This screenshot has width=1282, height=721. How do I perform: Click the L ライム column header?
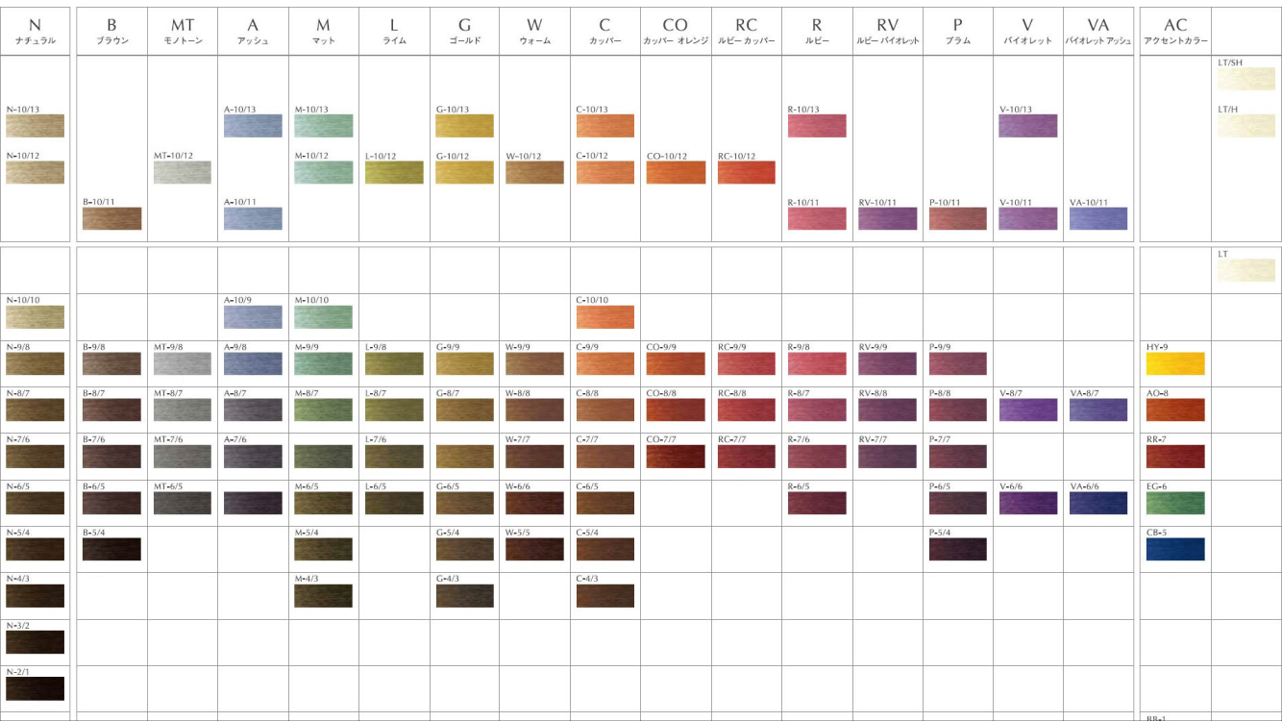click(x=394, y=31)
